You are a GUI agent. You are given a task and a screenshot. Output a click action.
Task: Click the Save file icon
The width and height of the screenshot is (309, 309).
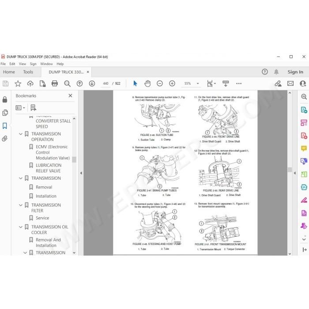pos(5,83)
